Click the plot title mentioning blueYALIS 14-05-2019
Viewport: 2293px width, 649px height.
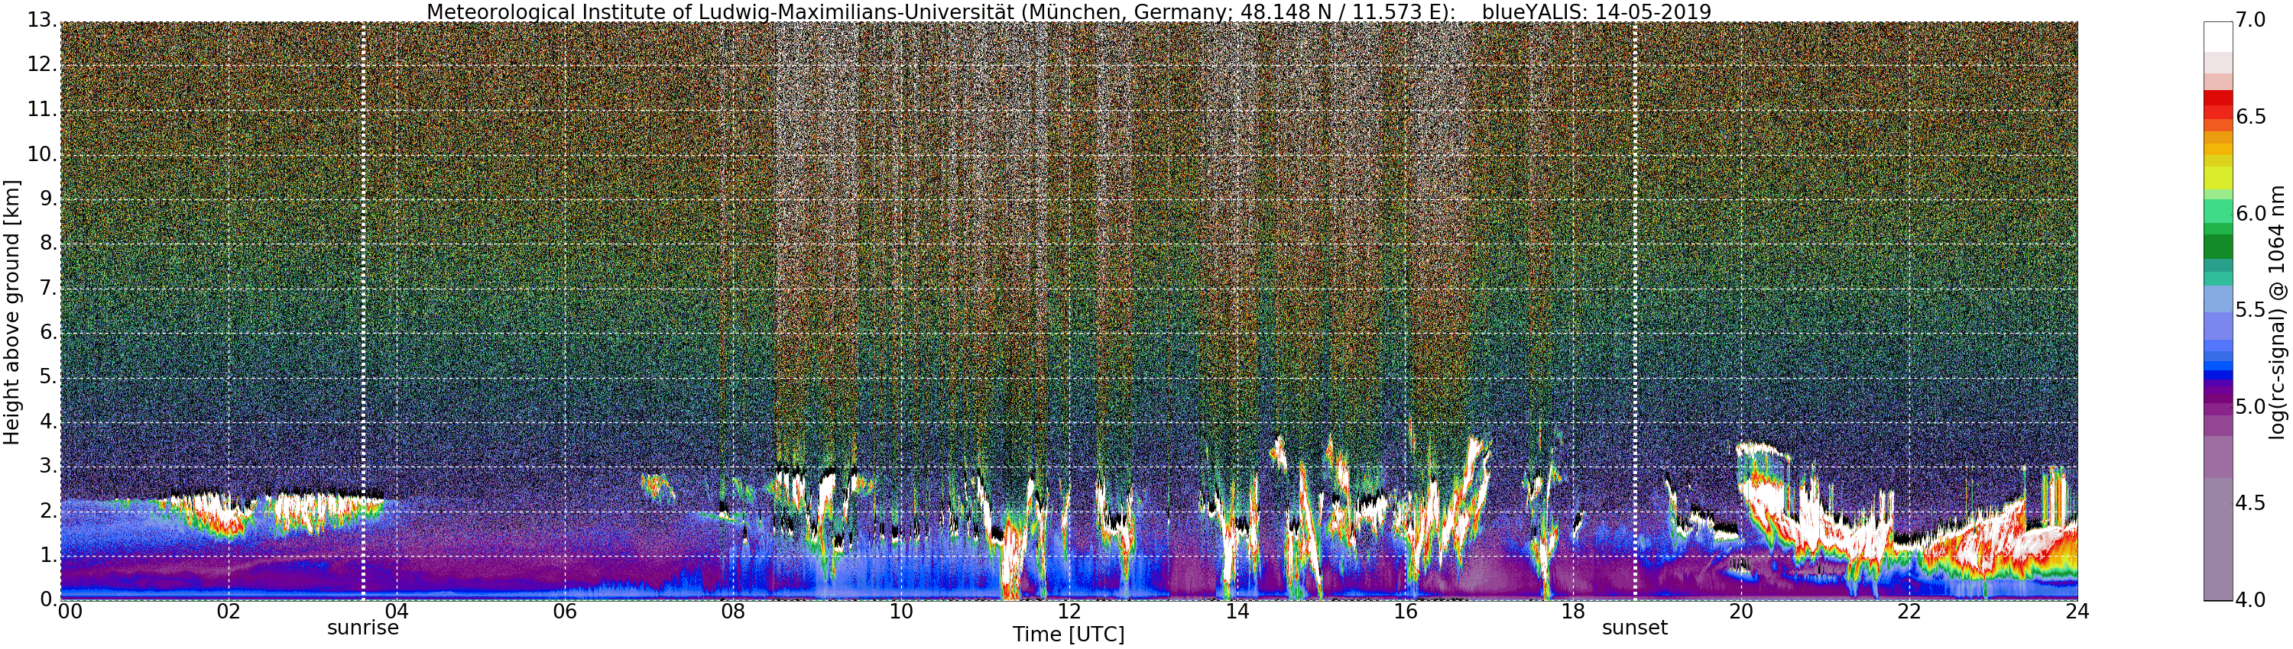coord(1069,11)
